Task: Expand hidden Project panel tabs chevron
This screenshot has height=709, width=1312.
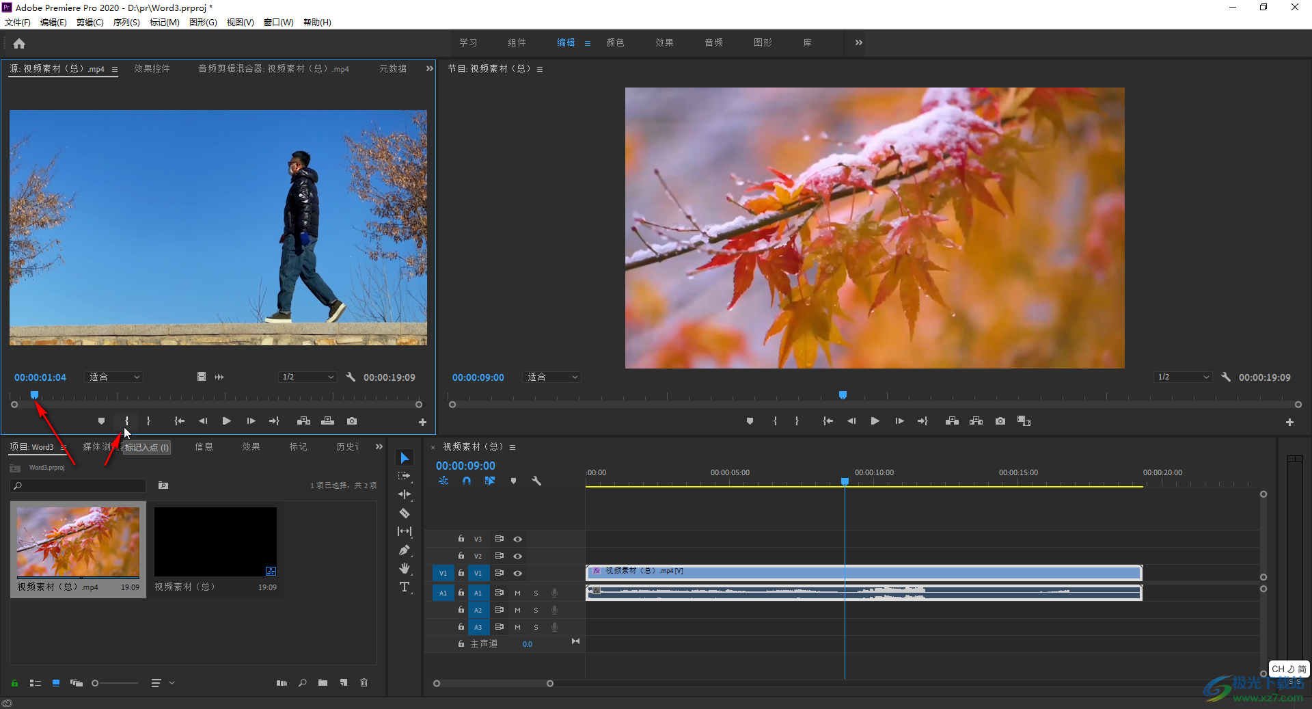Action: pos(379,446)
